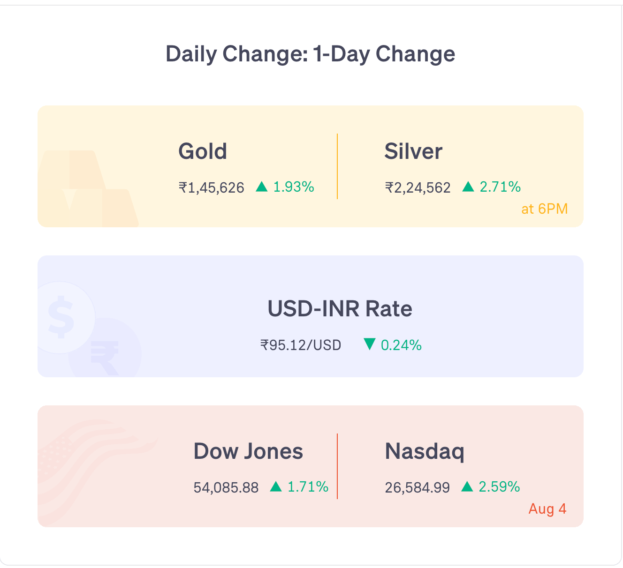Click the "at 6PM" timestamp label
The image size is (623, 568).
[545, 209]
